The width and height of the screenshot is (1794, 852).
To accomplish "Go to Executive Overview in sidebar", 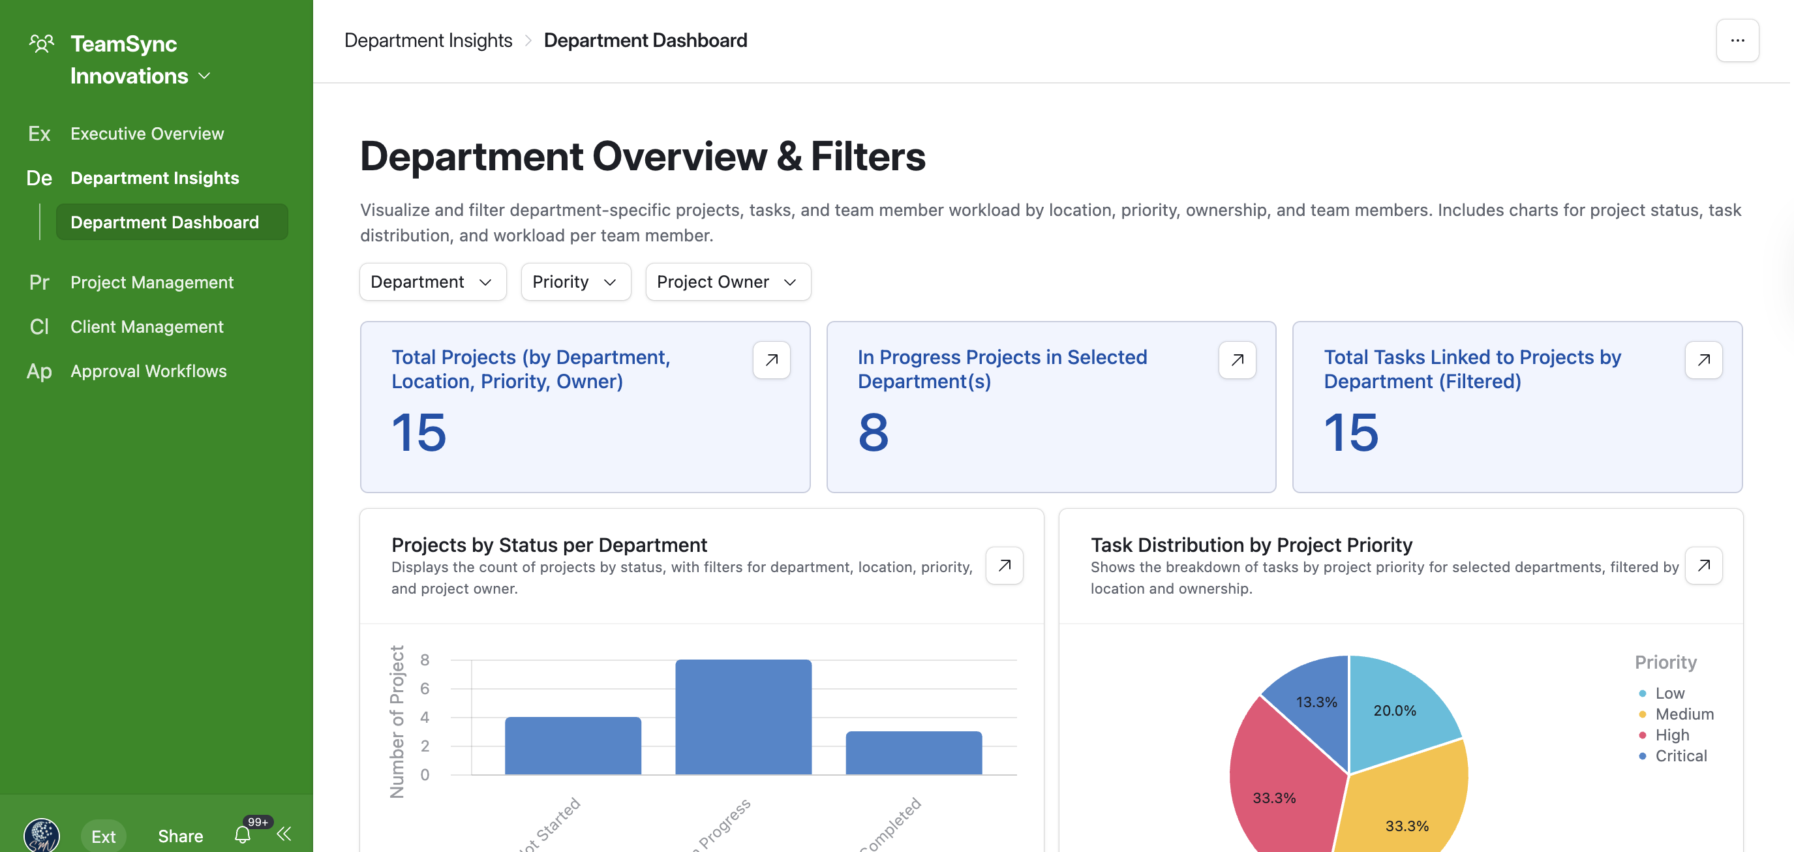I will 147,133.
